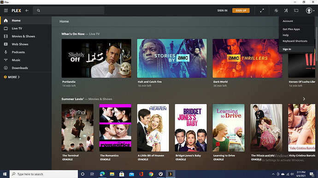The height and width of the screenshot is (178, 318).
Task: Click the Music icon in the sidebar
Action: click(6, 60)
